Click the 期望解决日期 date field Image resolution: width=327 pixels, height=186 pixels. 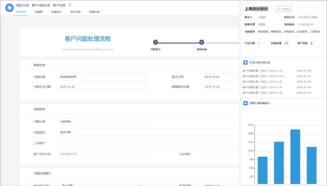(222, 87)
